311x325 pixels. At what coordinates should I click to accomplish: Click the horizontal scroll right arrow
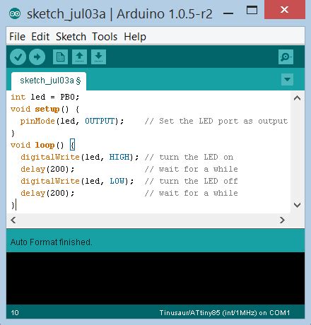[x=282, y=220]
